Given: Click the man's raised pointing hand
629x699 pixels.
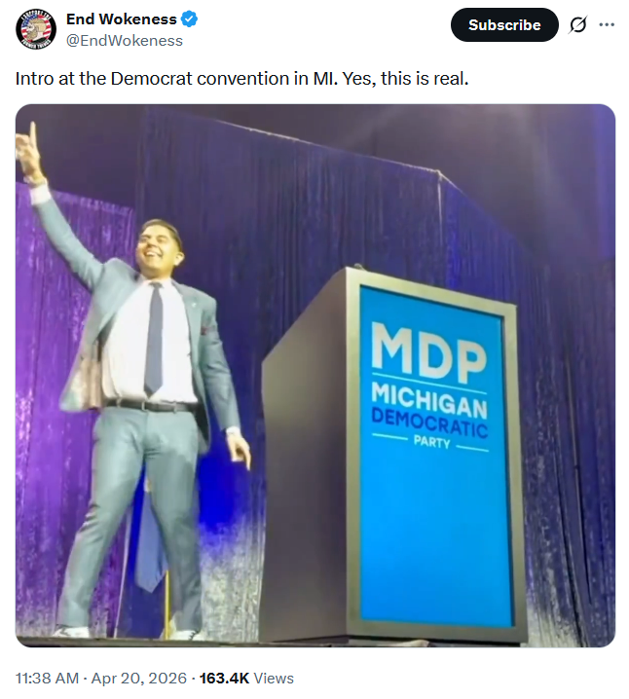Looking at the screenshot, I should point(27,150).
